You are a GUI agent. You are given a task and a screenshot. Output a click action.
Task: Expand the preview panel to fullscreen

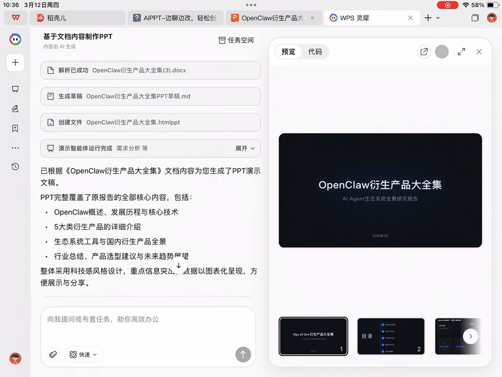(x=462, y=52)
